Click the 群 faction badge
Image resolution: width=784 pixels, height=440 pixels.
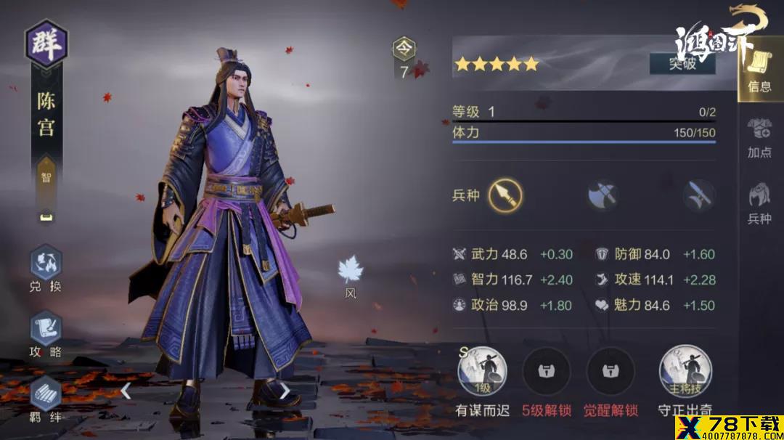46,44
